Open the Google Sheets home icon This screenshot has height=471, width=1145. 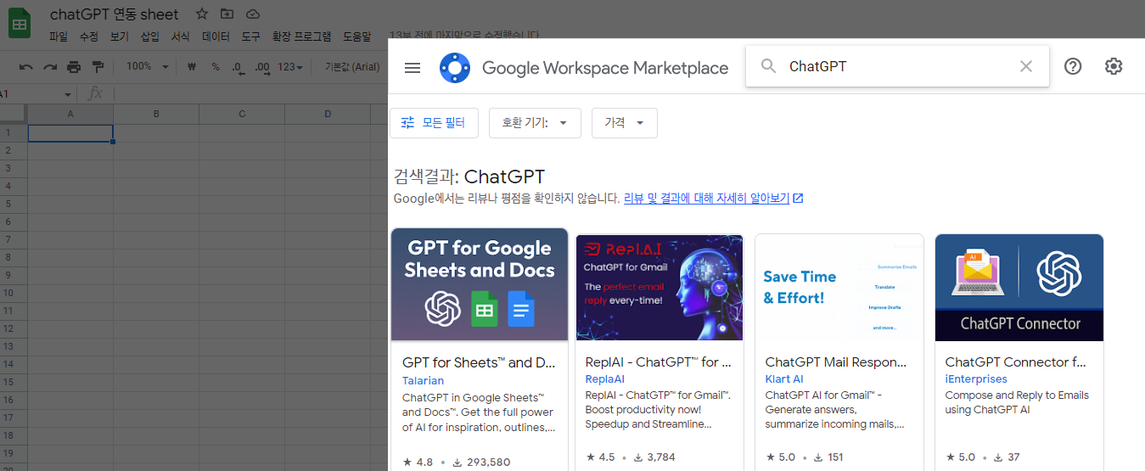(x=20, y=23)
